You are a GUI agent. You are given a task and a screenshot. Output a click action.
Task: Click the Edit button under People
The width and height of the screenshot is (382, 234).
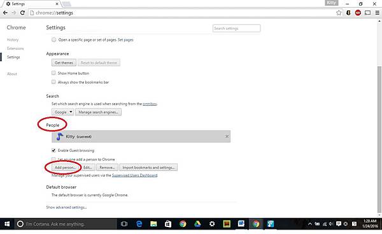pos(87,168)
